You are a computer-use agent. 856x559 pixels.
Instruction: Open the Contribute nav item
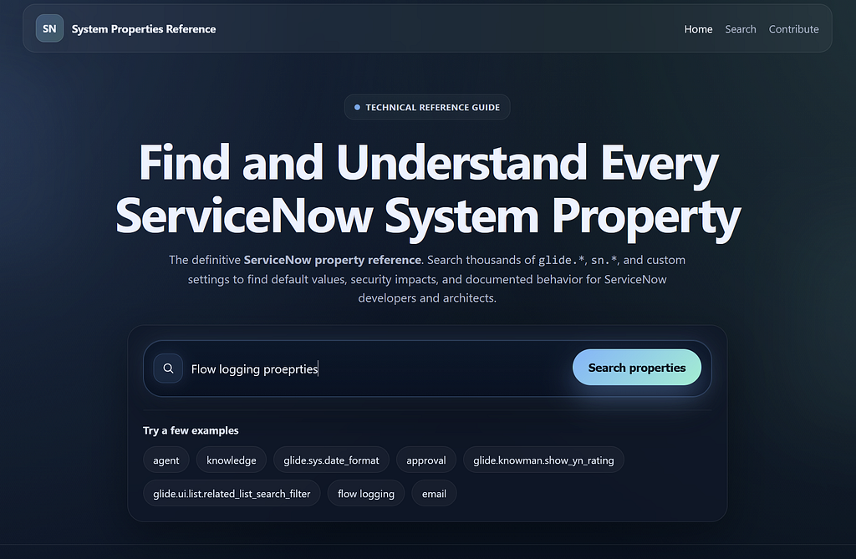point(794,29)
